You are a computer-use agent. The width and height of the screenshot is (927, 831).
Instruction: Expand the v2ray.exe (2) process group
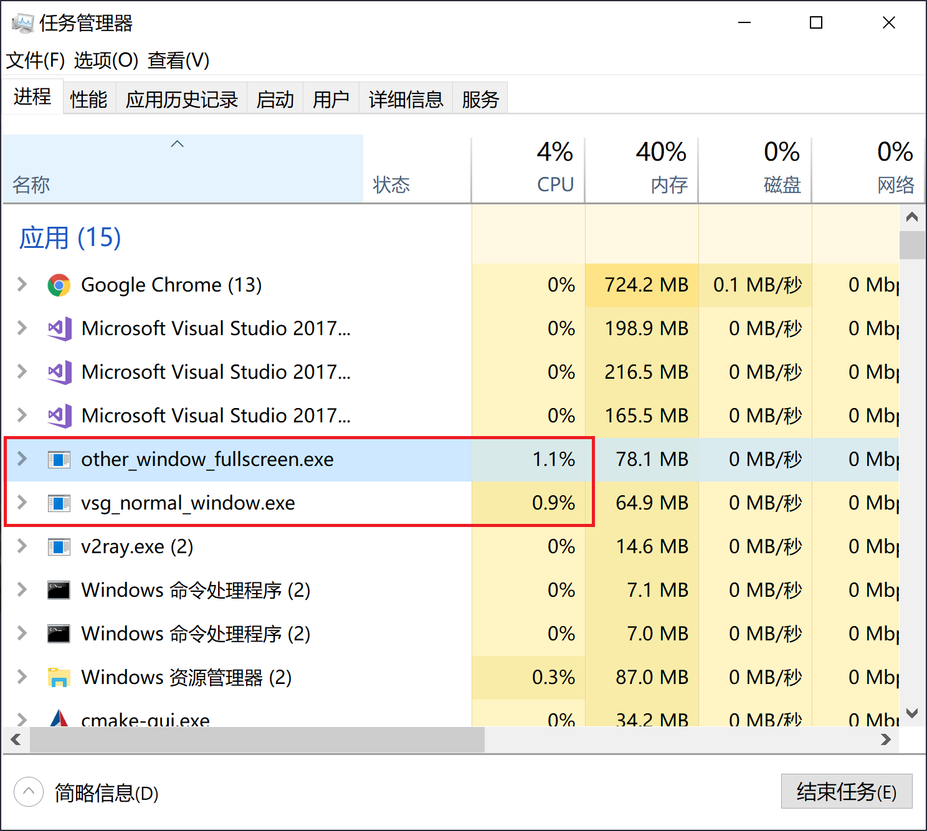pos(21,546)
